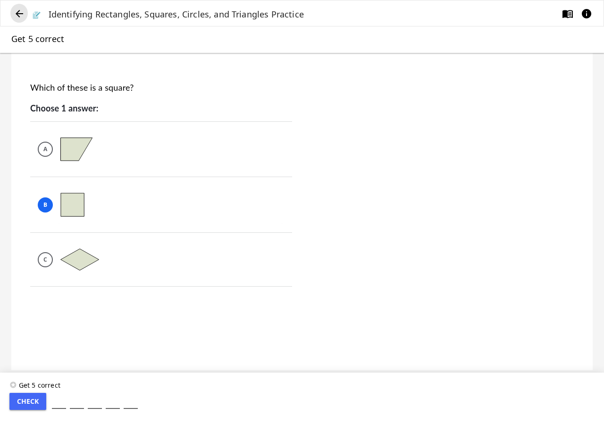Click the back arrow icon
The image size is (604, 425).
[19, 14]
